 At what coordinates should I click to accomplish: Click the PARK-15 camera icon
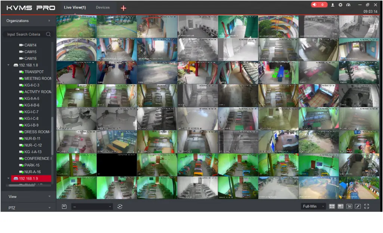coord(21,165)
